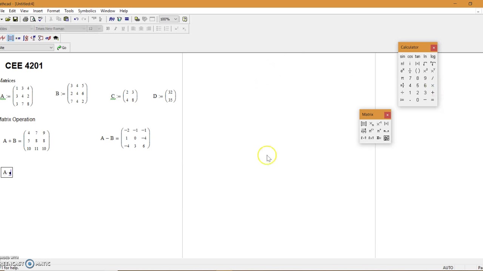Toggle center text alignment
The image size is (483, 271).
coord(141,29)
